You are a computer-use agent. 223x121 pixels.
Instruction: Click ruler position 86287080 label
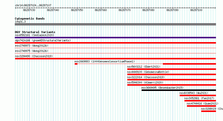[x=148, y=10]
